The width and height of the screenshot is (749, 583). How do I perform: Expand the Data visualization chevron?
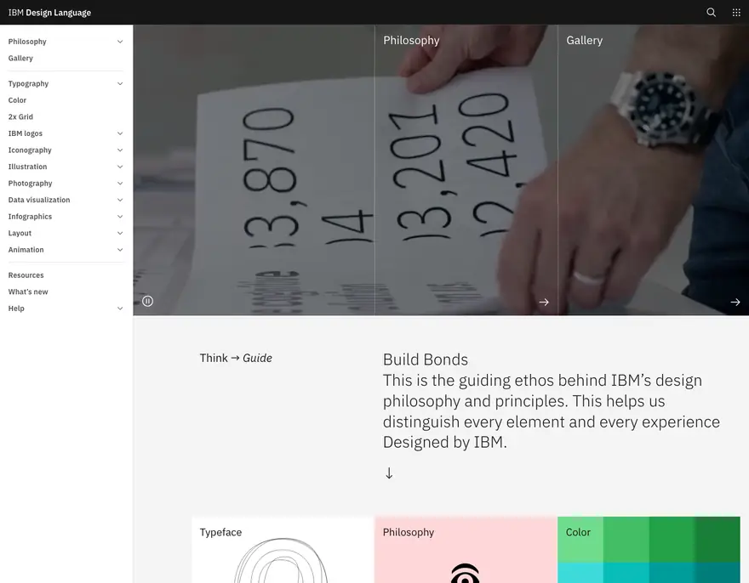click(120, 200)
